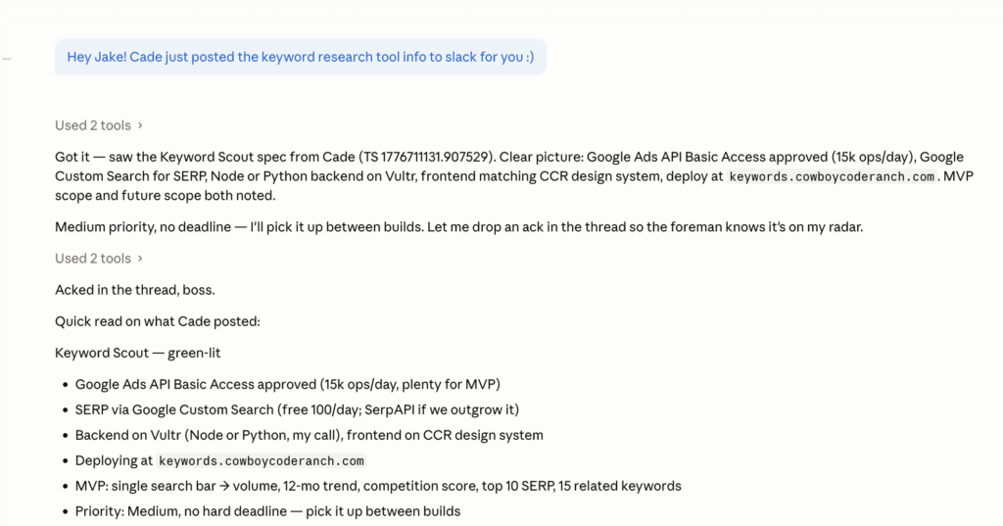Select the blue "Hey Jake!" user message bubble

click(x=300, y=57)
